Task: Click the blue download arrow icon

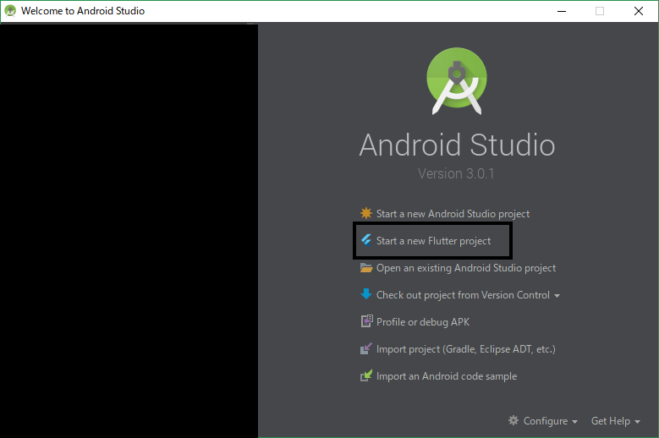Action: 366,294
